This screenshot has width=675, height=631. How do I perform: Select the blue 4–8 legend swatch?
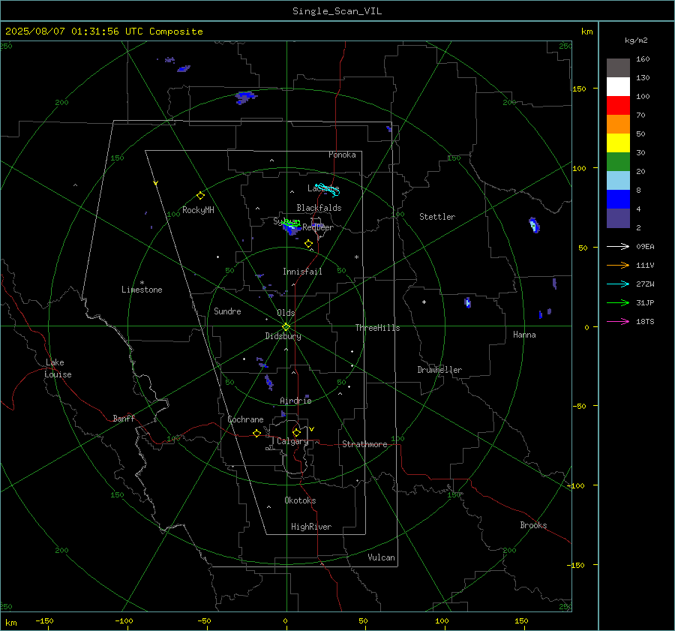[618, 199]
